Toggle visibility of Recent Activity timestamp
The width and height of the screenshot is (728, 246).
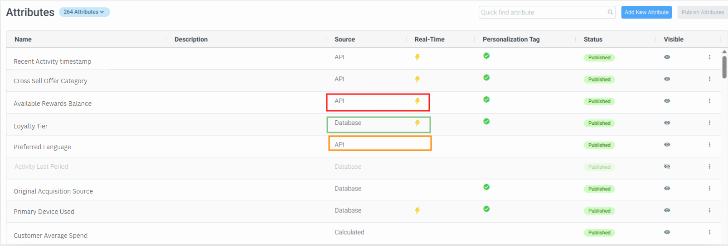tap(667, 57)
